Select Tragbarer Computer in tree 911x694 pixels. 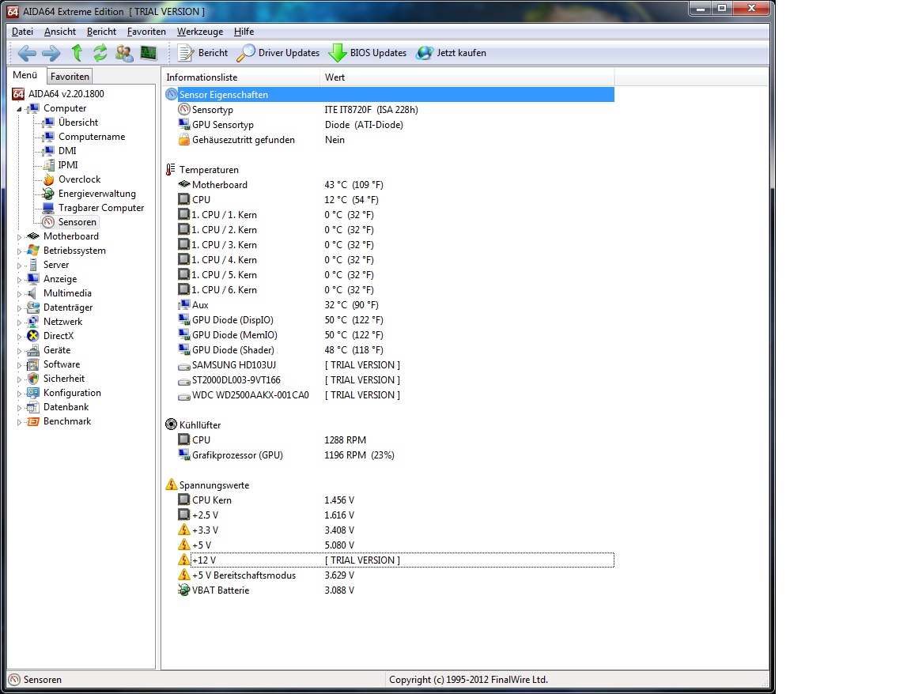(x=101, y=208)
